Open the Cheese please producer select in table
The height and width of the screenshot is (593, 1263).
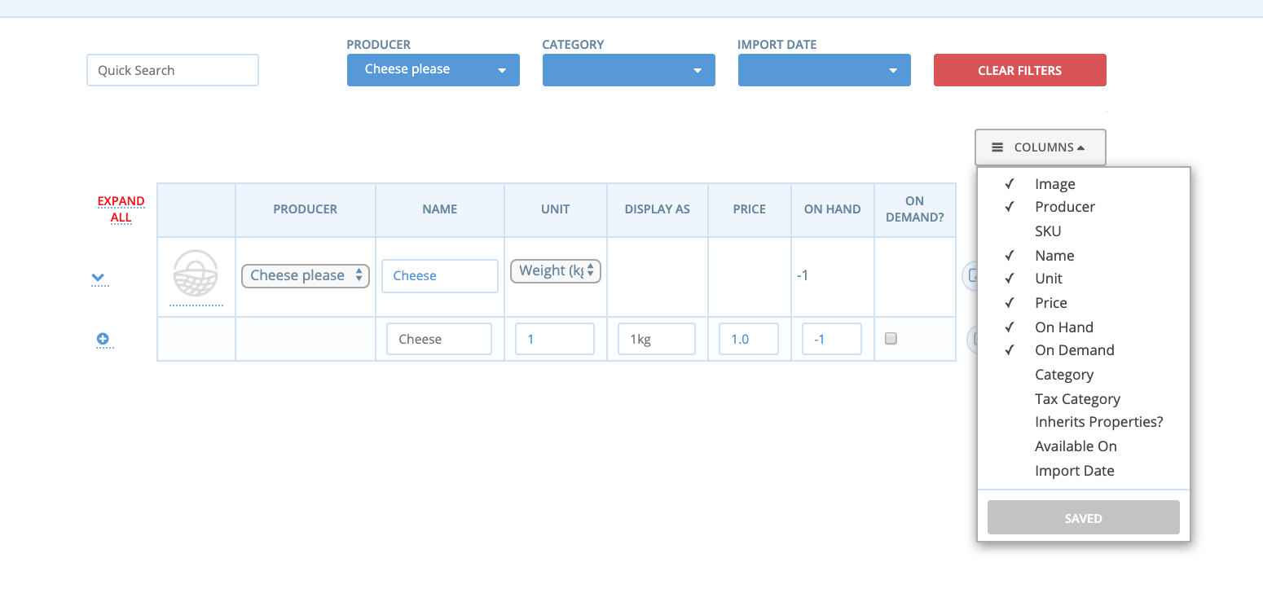[306, 275]
